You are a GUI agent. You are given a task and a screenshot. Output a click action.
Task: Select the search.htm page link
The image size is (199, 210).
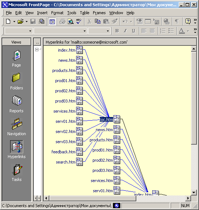(x=66, y=162)
